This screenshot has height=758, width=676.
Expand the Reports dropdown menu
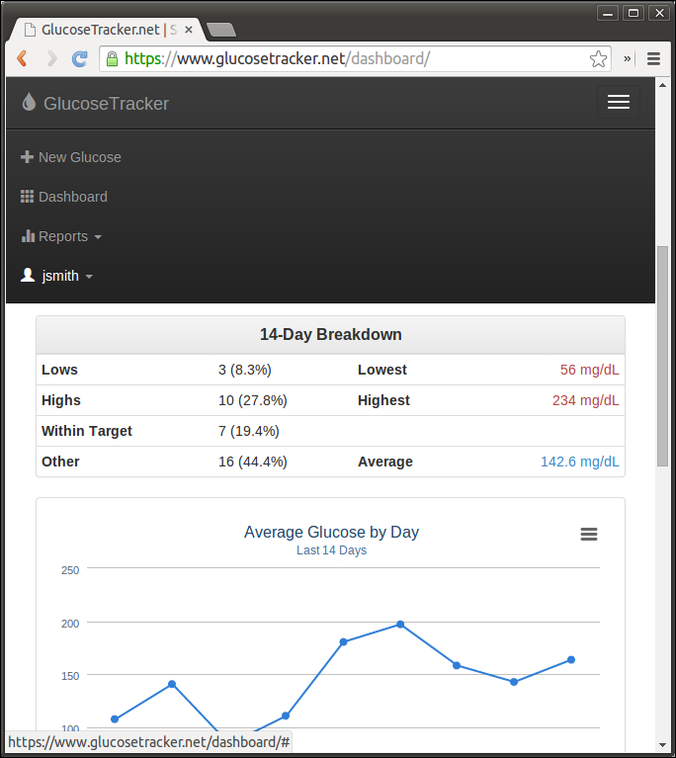point(61,236)
